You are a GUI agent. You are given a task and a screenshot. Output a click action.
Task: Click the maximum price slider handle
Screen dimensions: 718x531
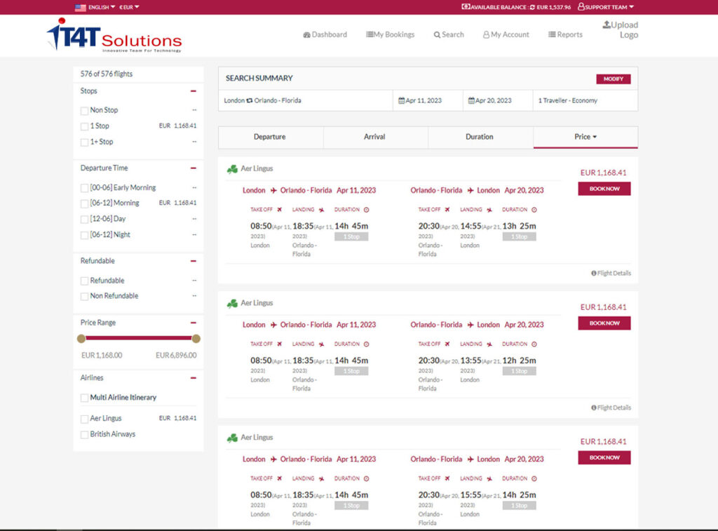point(196,339)
